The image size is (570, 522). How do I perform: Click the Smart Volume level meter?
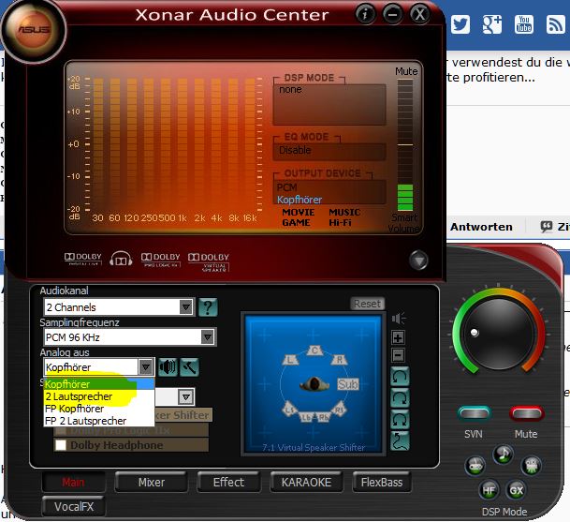[x=405, y=145]
